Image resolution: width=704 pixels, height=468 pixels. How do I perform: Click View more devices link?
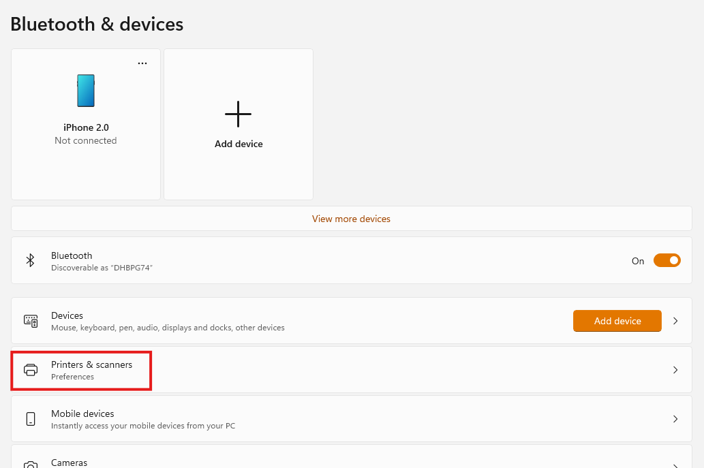coord(351,219)
